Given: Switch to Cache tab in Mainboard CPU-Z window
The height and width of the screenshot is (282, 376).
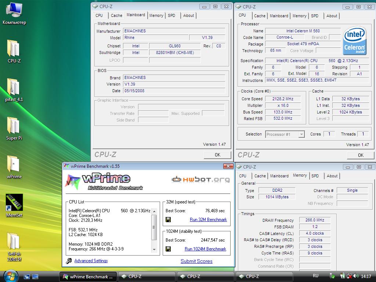Looking at the screenshot, I should pyautogui.click(x=116, y=15).
